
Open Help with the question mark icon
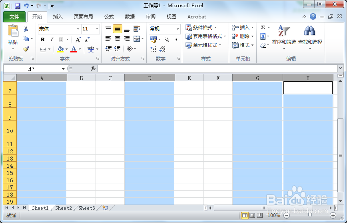point(313,17)
